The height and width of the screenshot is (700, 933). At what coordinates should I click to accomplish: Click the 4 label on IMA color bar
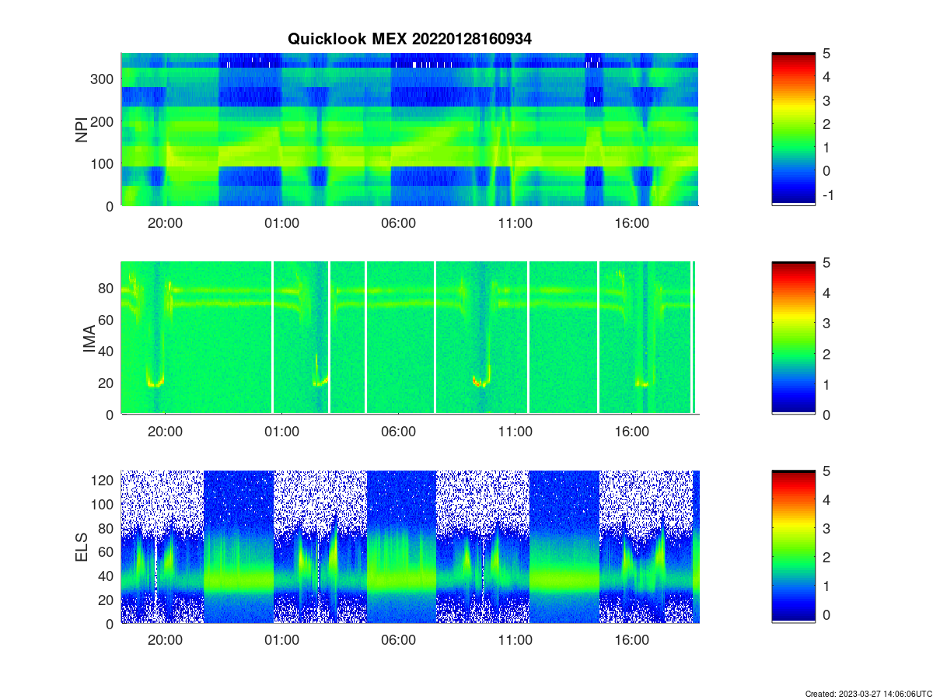[827, 293]
